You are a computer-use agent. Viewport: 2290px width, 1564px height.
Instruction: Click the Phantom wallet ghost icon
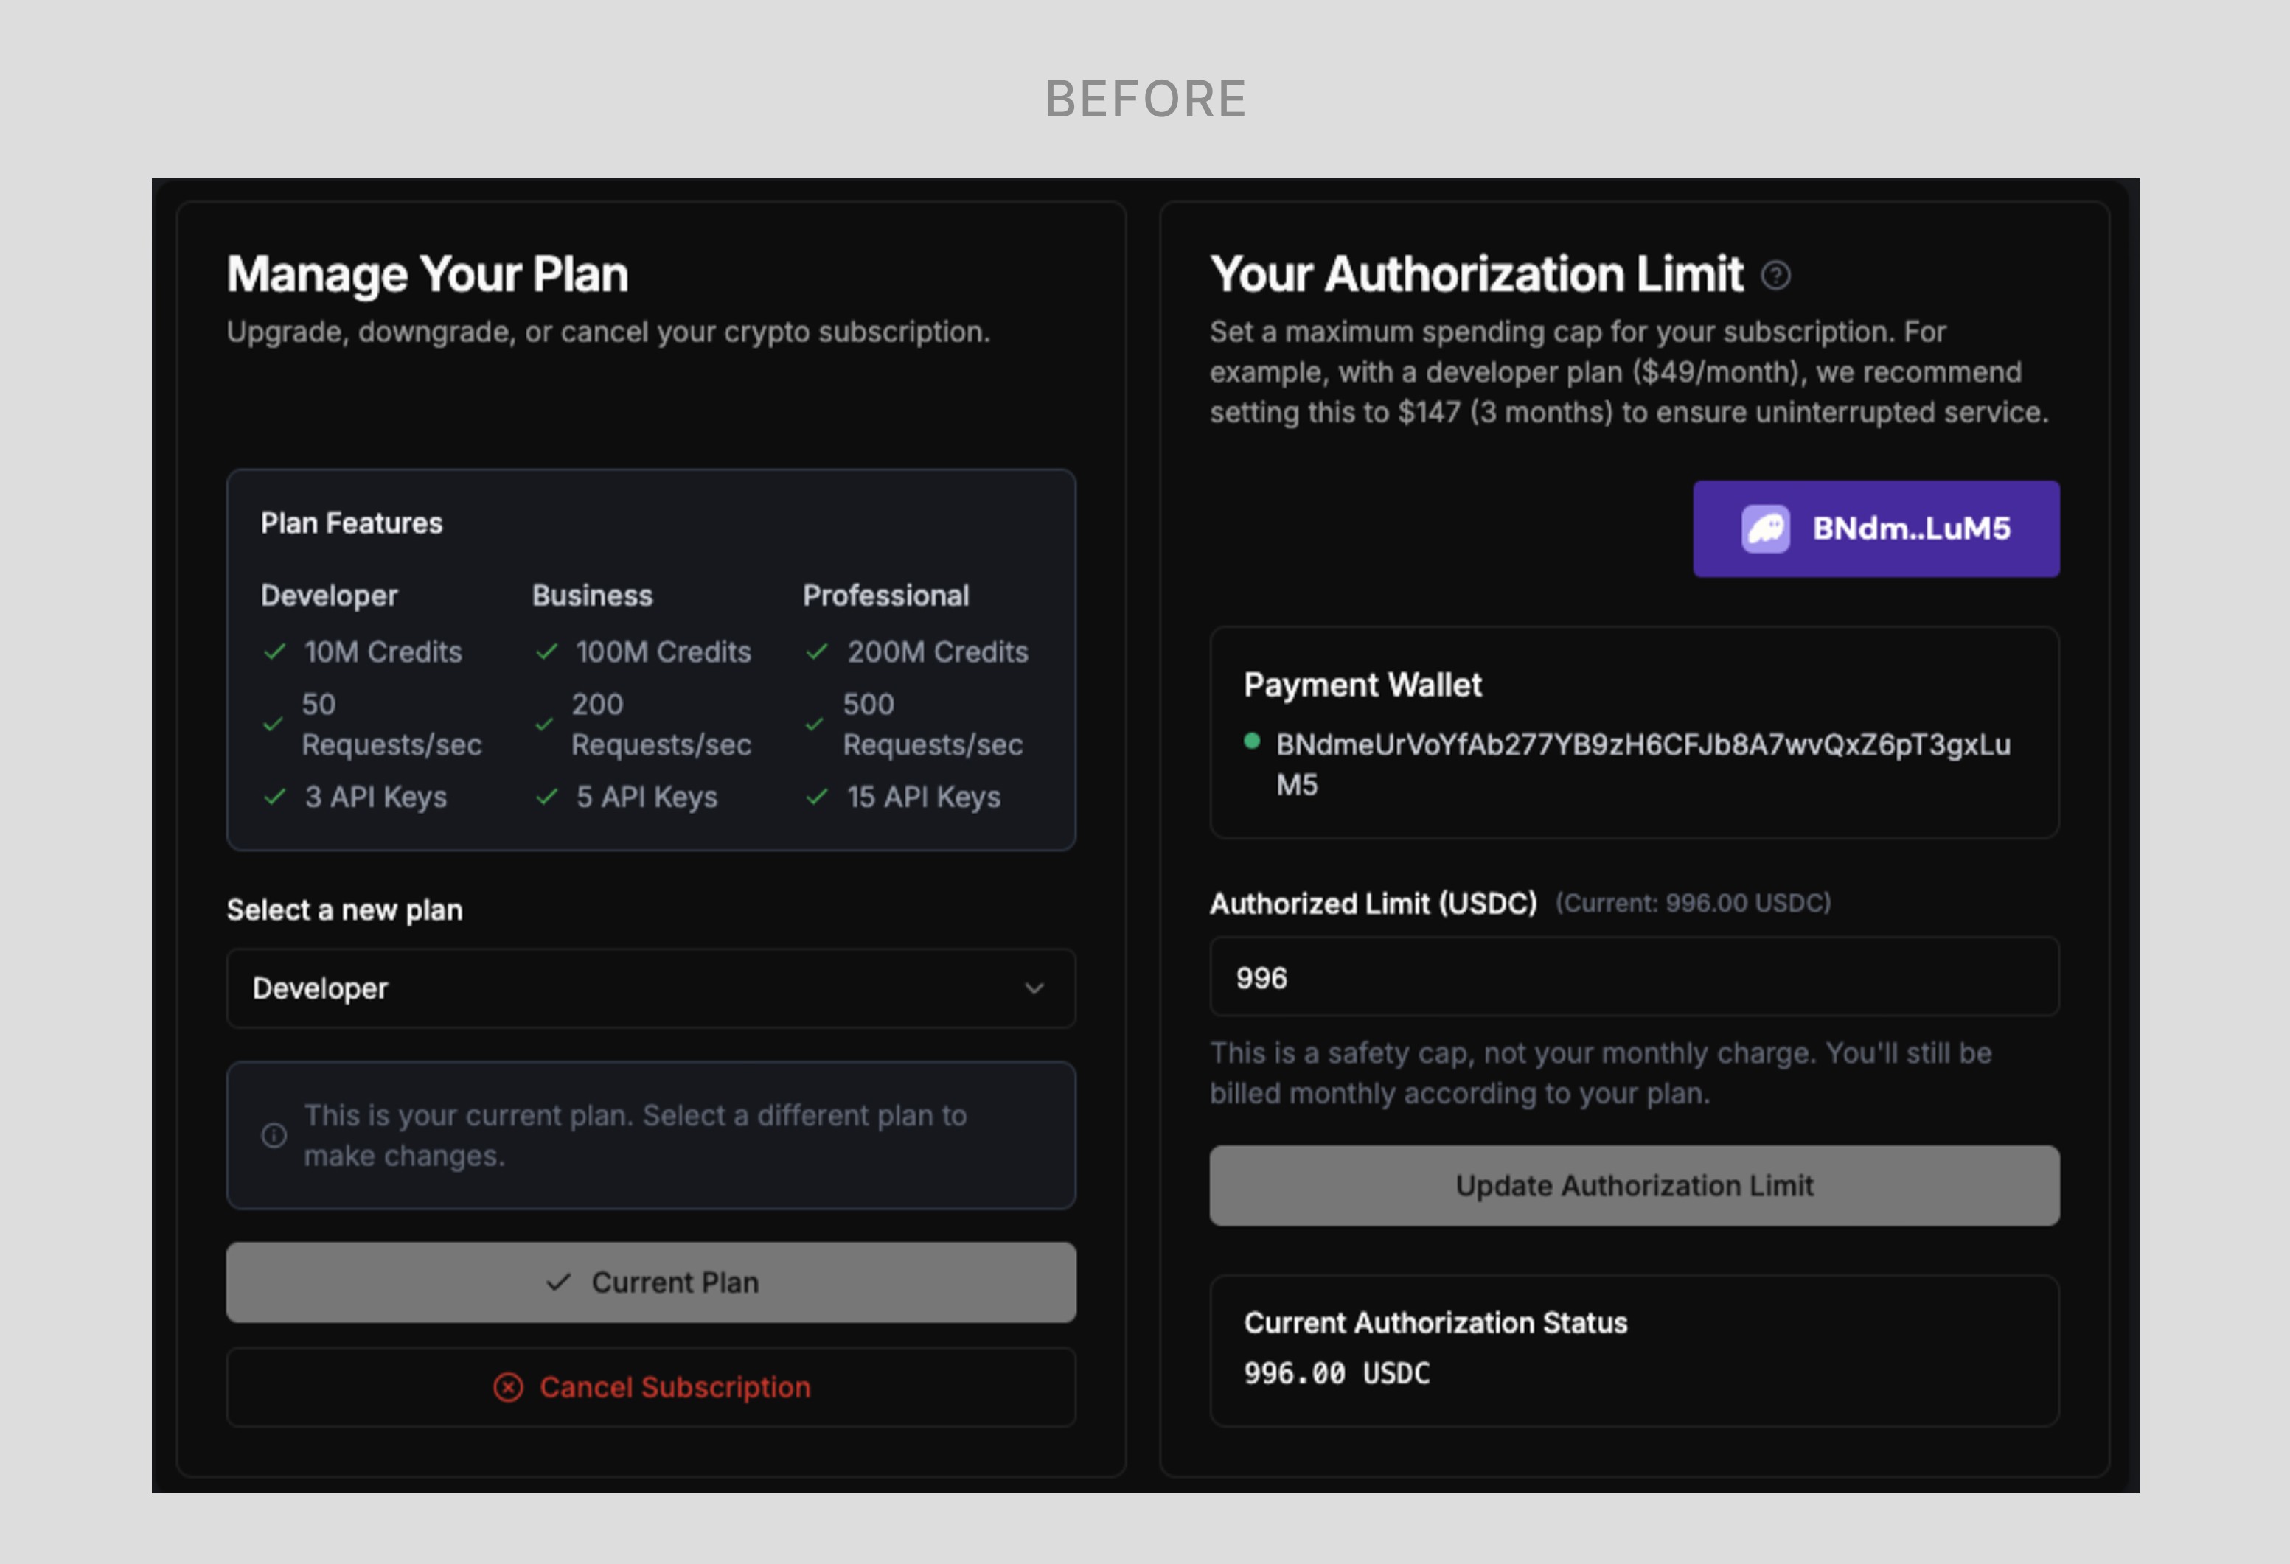click(1765, 529)
